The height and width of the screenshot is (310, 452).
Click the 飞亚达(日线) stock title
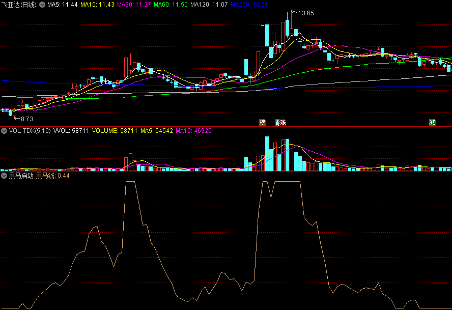tap(19, 5)
